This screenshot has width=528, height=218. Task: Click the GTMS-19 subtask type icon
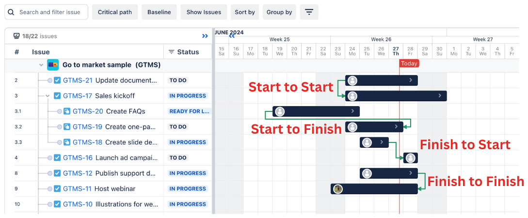click(x=67, y=127)
